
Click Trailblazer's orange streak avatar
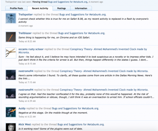11,37
